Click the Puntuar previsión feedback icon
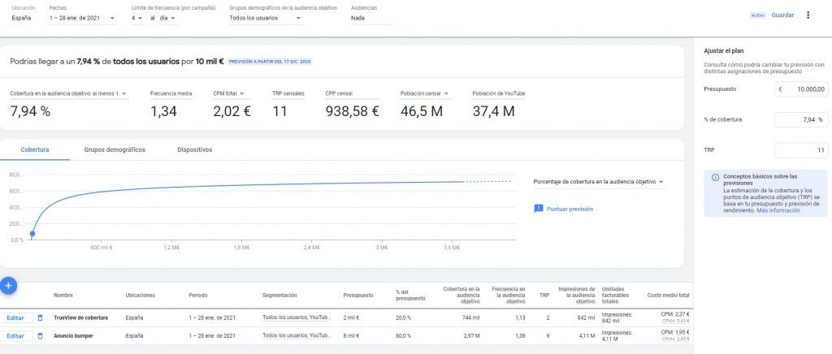This screenshot has height=354, width=832. pyautogui.click(x=538, y=209)
